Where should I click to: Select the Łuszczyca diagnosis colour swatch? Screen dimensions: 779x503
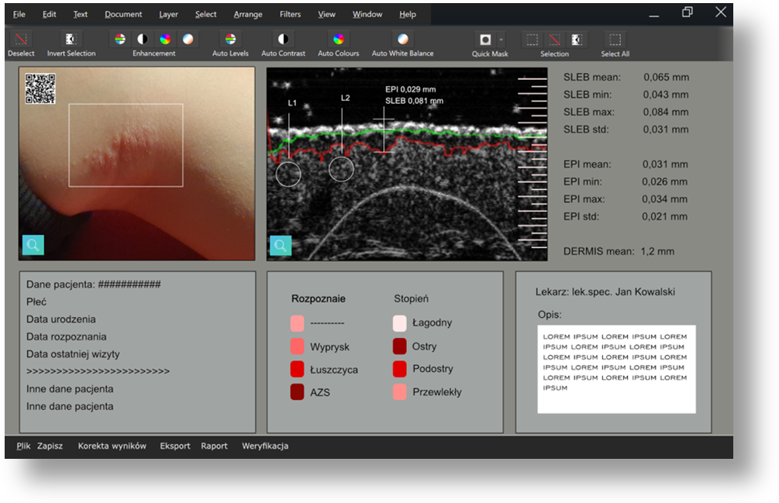pos(297,369)
